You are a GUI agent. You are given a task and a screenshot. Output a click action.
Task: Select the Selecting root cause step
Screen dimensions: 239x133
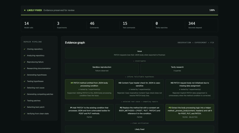pyautogui.click(x=36, y=88)
